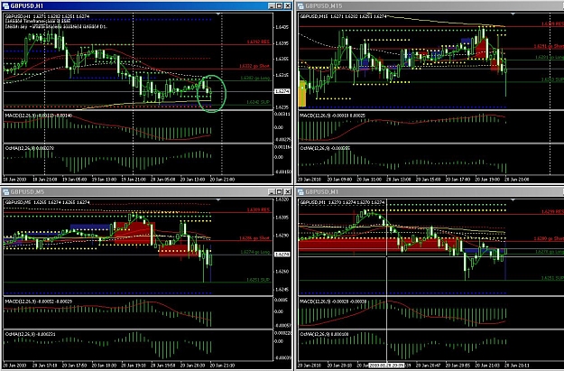Click the MACD(12,26,9) label in M5 window
Viewport: 564px width, 371px height.
[x=22, y=301]
